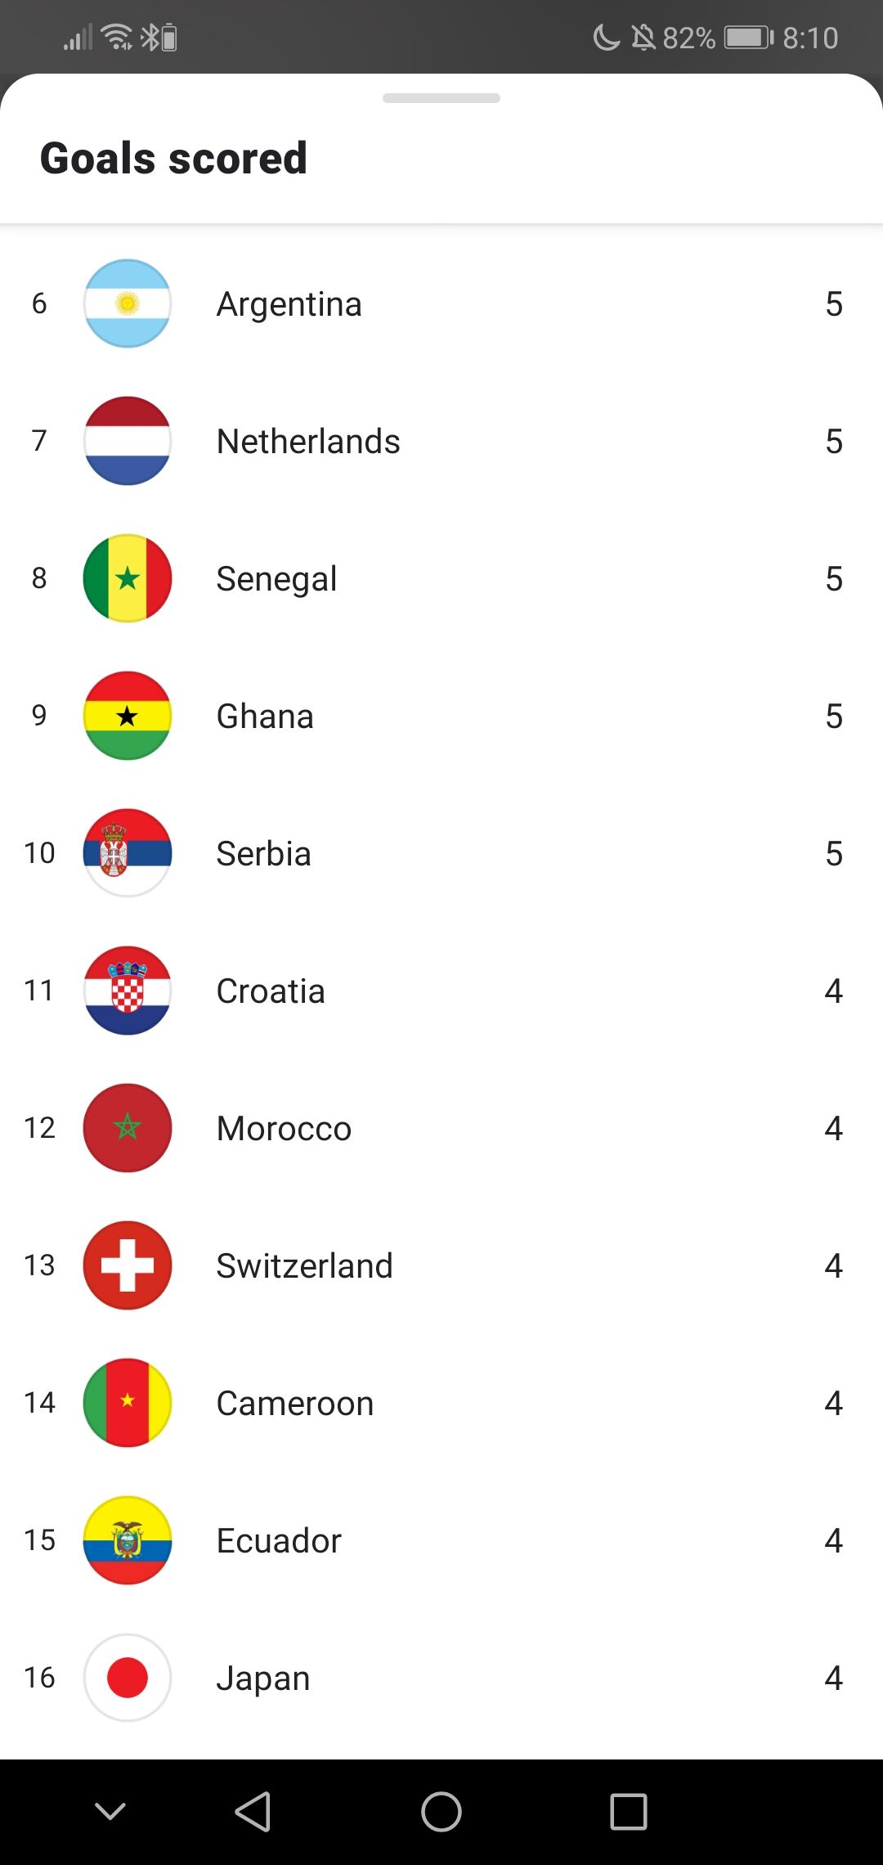Open the Senegal team name
This screenshot has width=883, height=1865.
coord(276,579)
